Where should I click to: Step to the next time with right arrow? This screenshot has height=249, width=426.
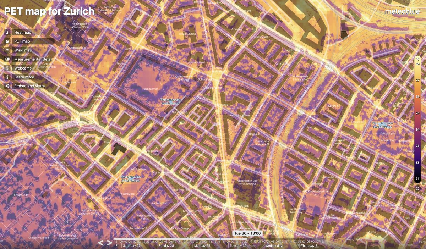(x=110, y=243)
